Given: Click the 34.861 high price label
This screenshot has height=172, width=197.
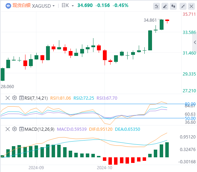Looking at the screenshot, I should tap(150, 20).
